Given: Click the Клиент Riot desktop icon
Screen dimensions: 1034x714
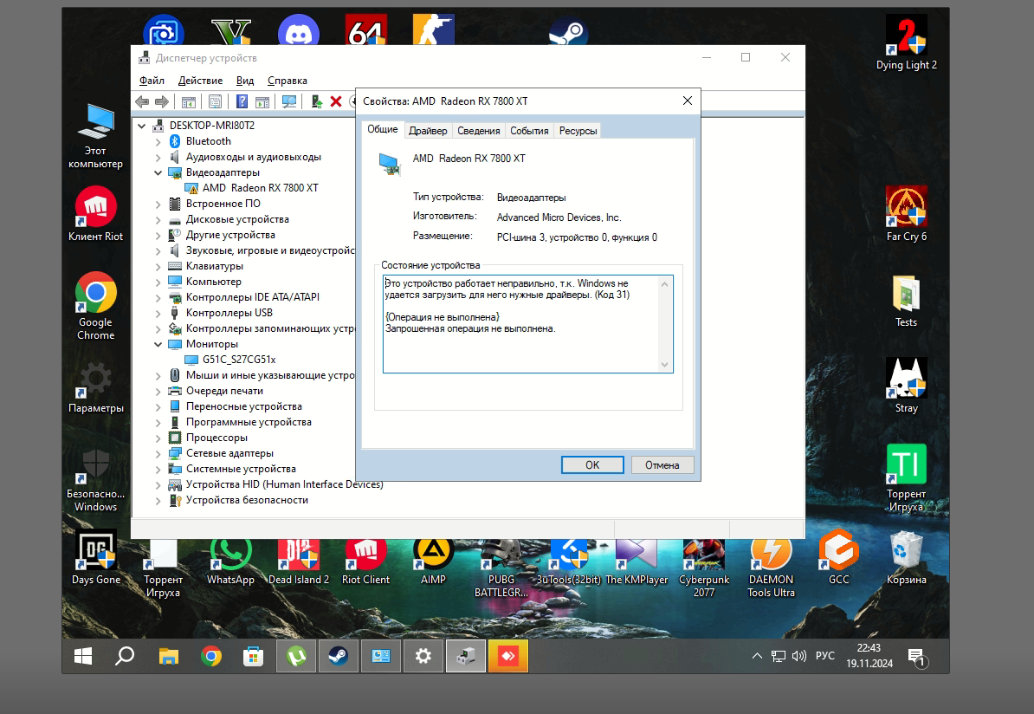Looking at the screenshot, I should pyautogui.click(x=95, y=215).
